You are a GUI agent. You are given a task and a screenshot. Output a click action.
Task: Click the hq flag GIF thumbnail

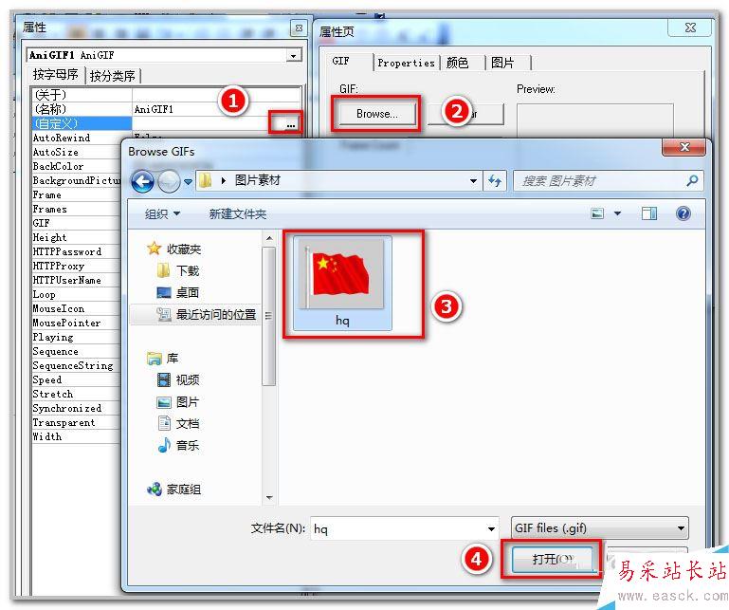point(342,283)
